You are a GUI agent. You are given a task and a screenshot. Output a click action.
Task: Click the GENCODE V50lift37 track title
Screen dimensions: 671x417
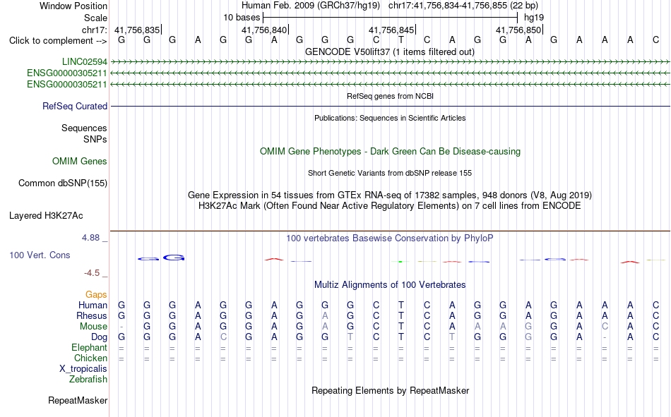390,52
